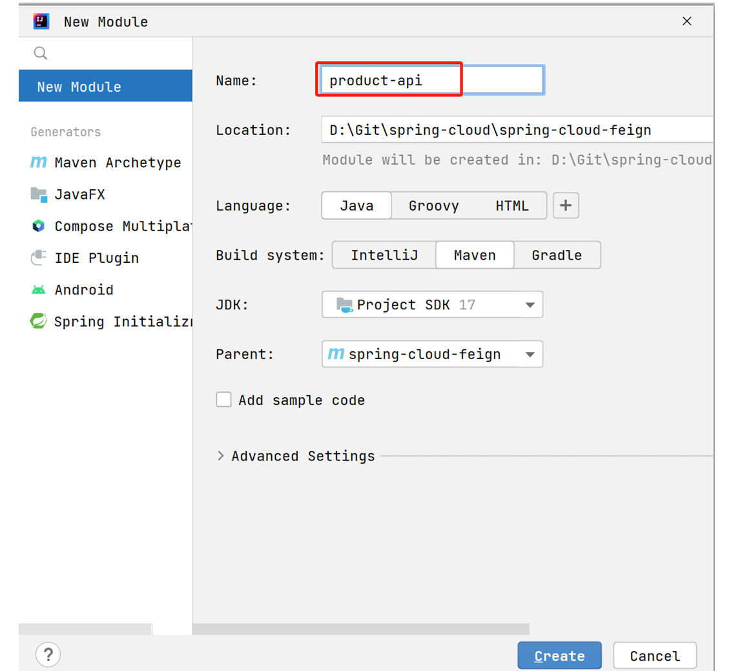This screenshot has width=733, height=671.
Task: Click the Cancel button
Action: point(655,656)
